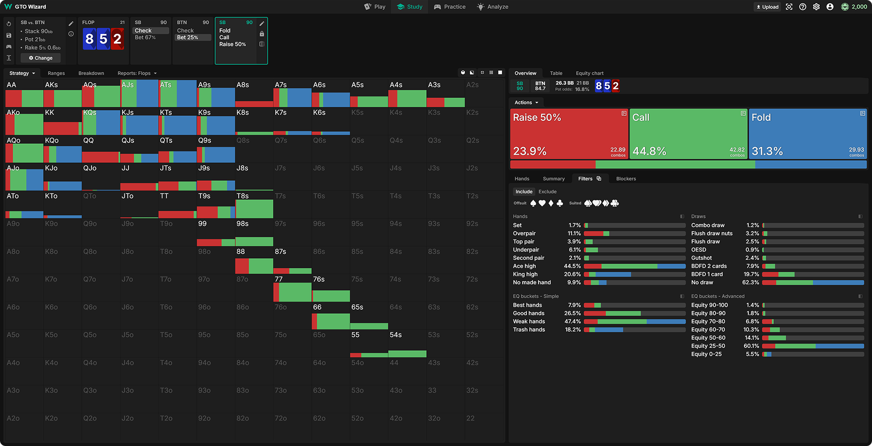Open the Blockers tab
This screenshot has width=872, height=446.
click(x=626, y=179)
